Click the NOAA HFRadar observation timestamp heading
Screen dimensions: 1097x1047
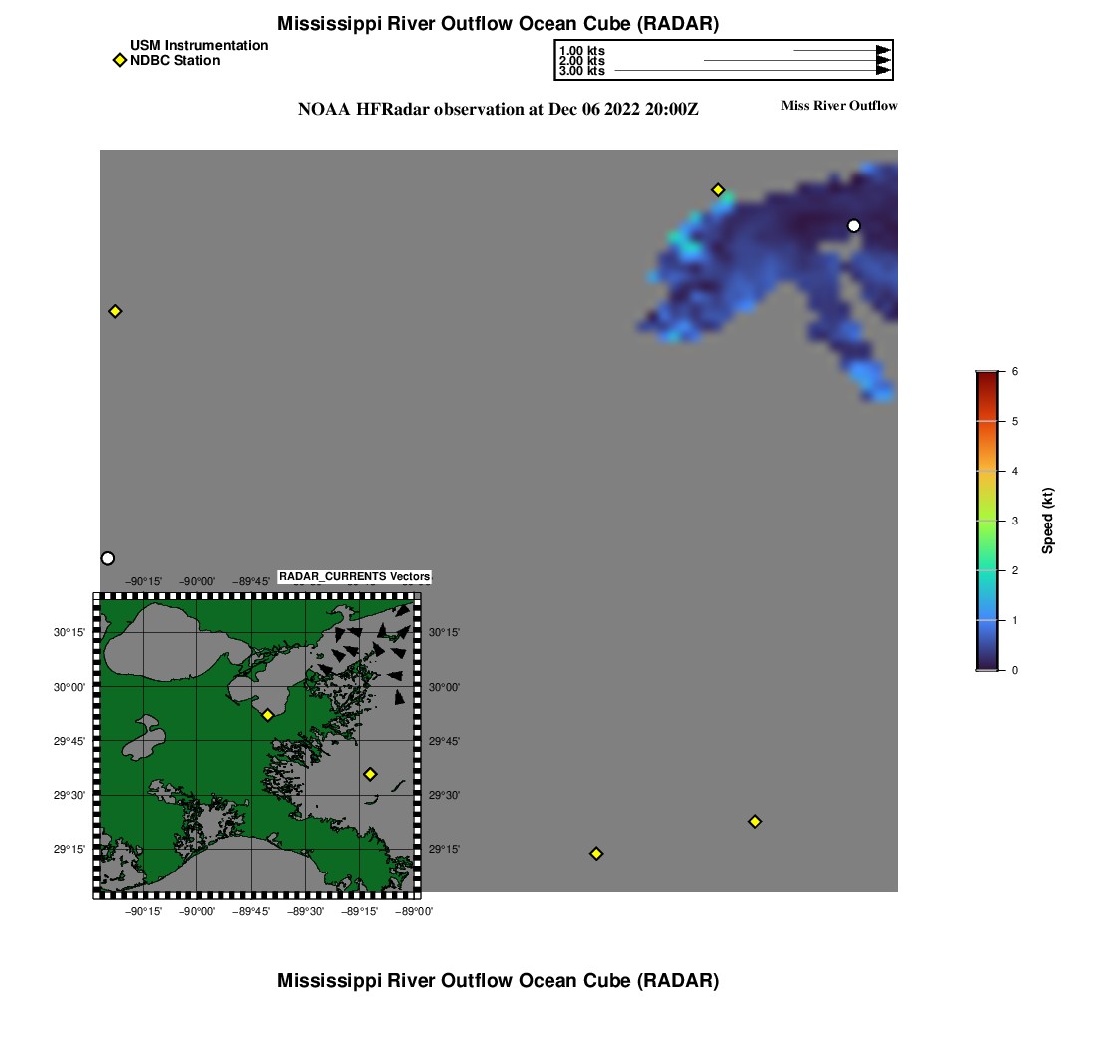coord(498,110)
